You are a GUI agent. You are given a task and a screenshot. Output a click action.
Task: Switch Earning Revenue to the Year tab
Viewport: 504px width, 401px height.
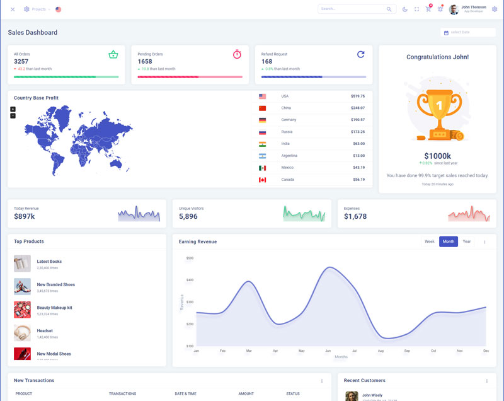pyautogui.click(x=467, y=241)
